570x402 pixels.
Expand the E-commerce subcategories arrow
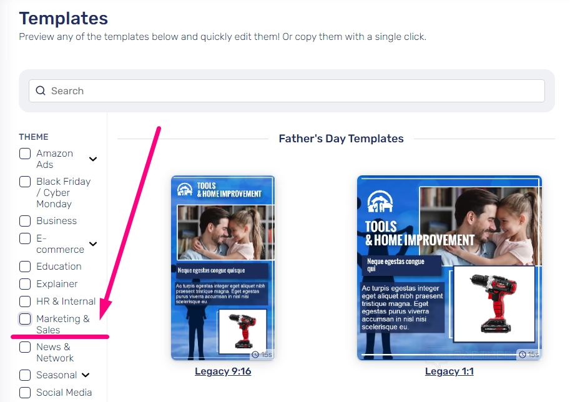(x=93, y=244)
